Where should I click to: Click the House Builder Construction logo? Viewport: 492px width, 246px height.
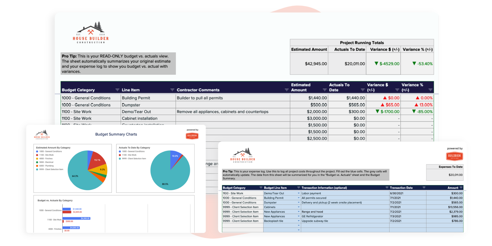tap(90, 33)
